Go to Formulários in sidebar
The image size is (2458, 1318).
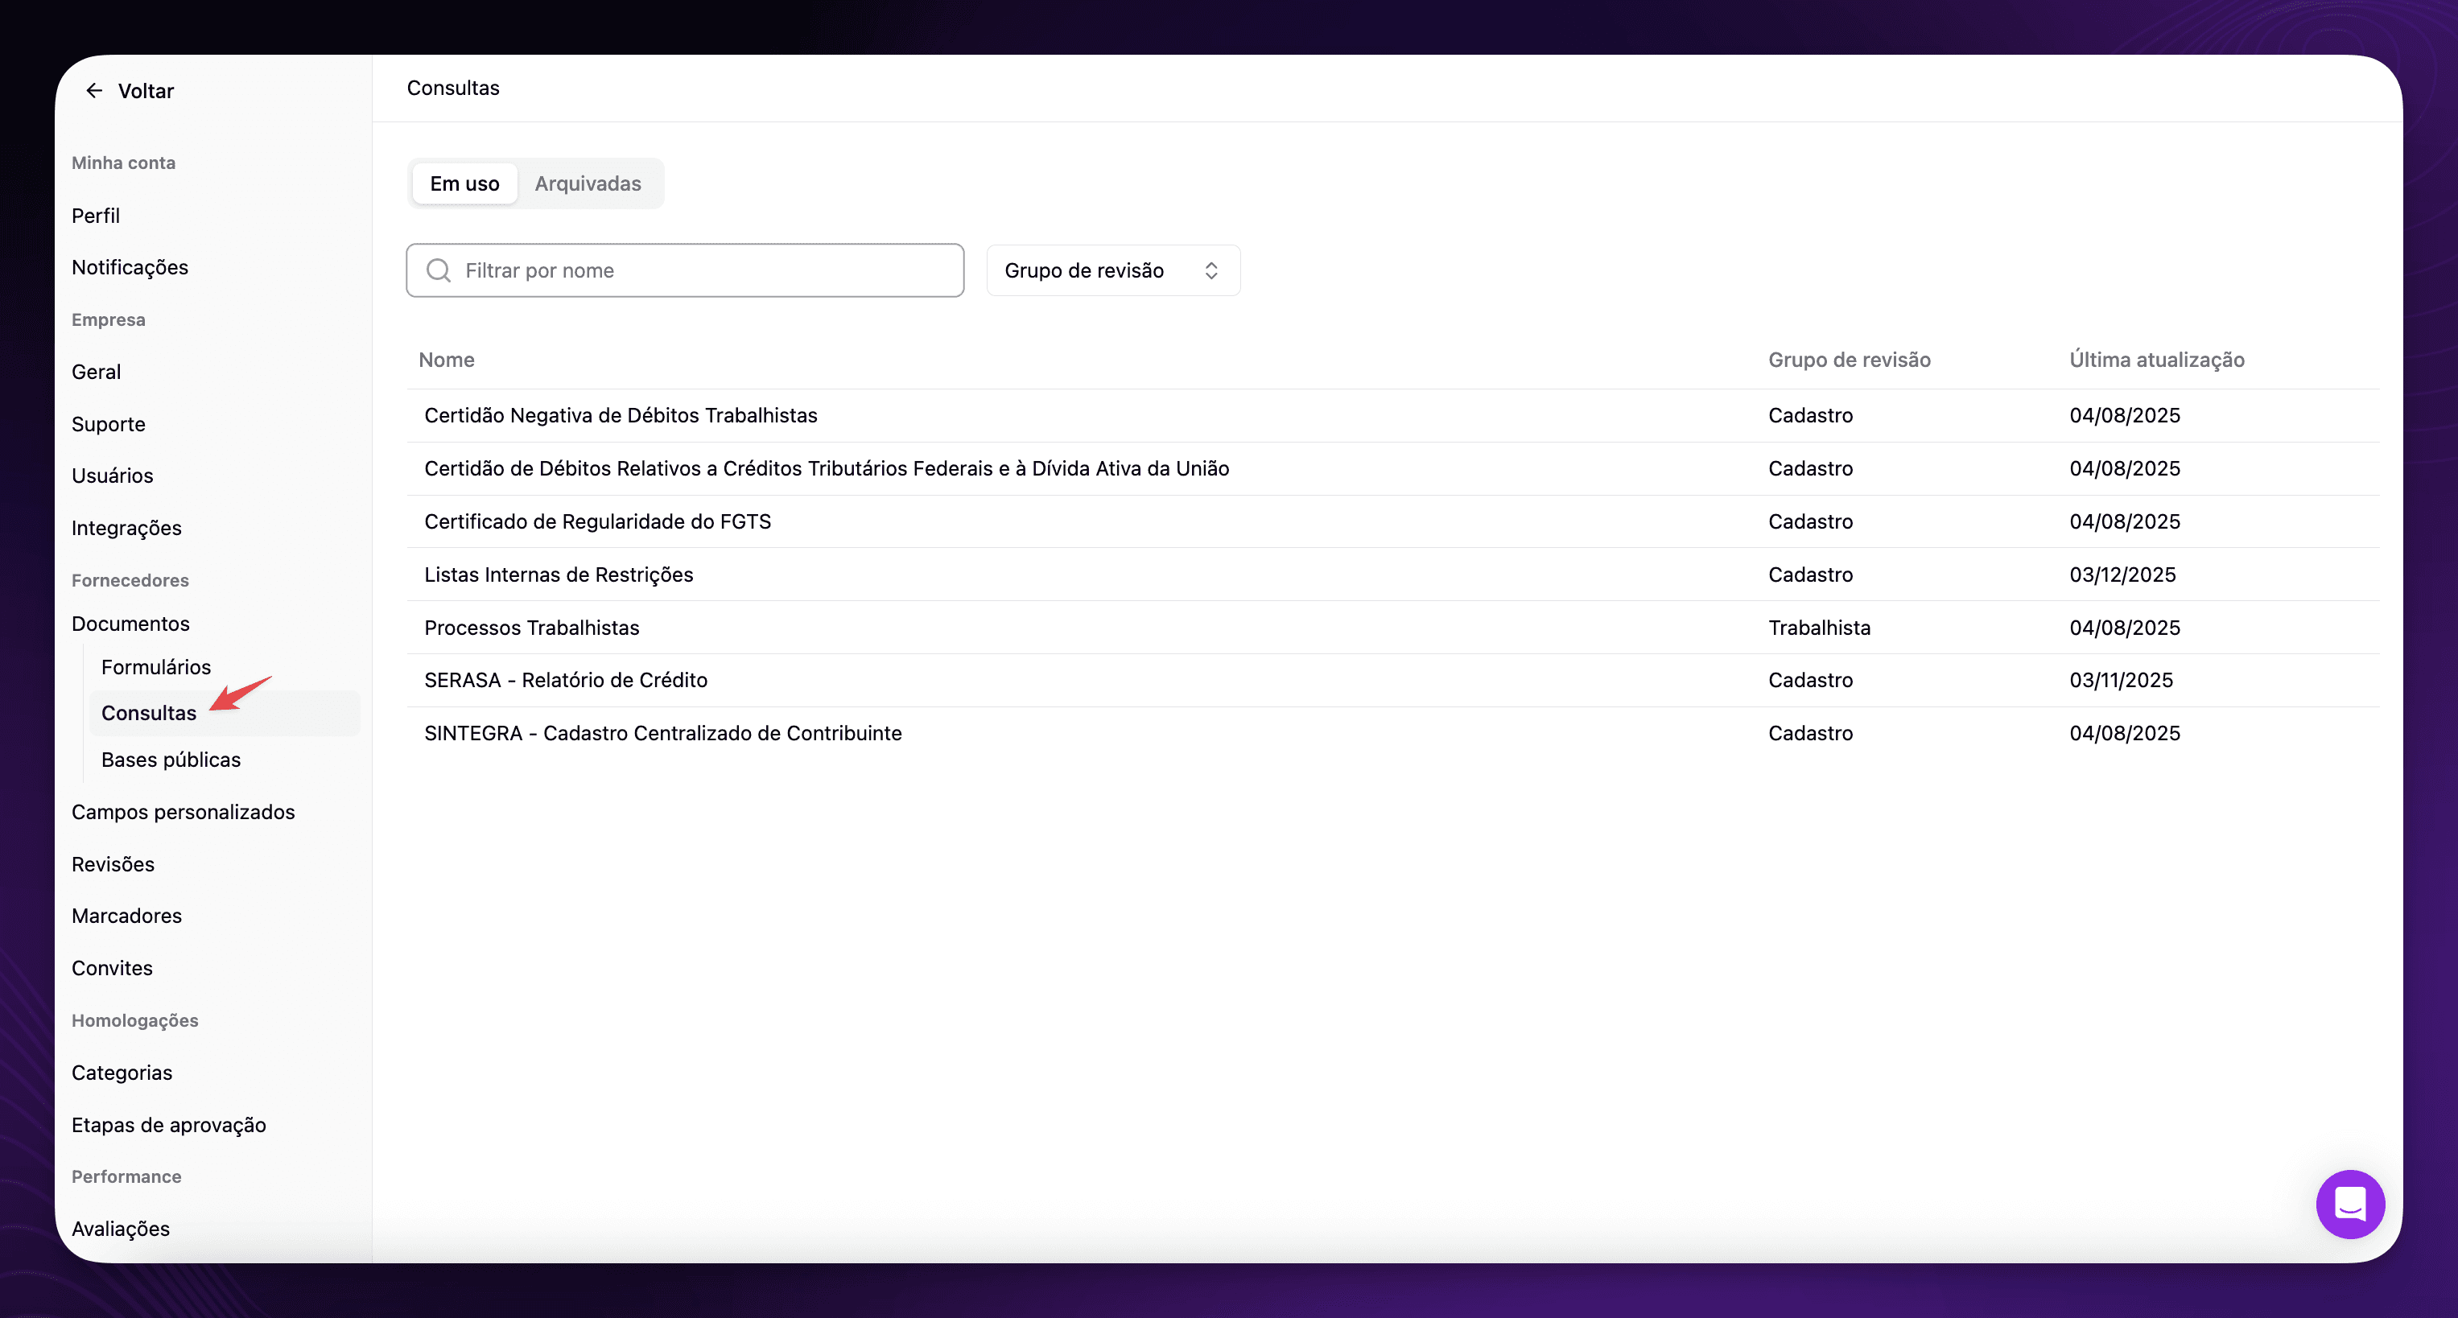click(x=155, y=666)
